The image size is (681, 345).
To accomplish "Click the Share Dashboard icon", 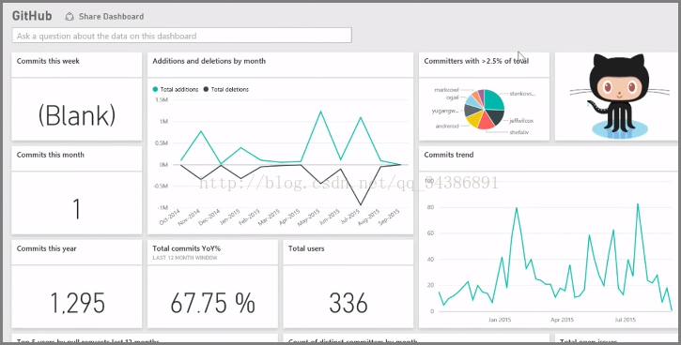I will 70,17.
